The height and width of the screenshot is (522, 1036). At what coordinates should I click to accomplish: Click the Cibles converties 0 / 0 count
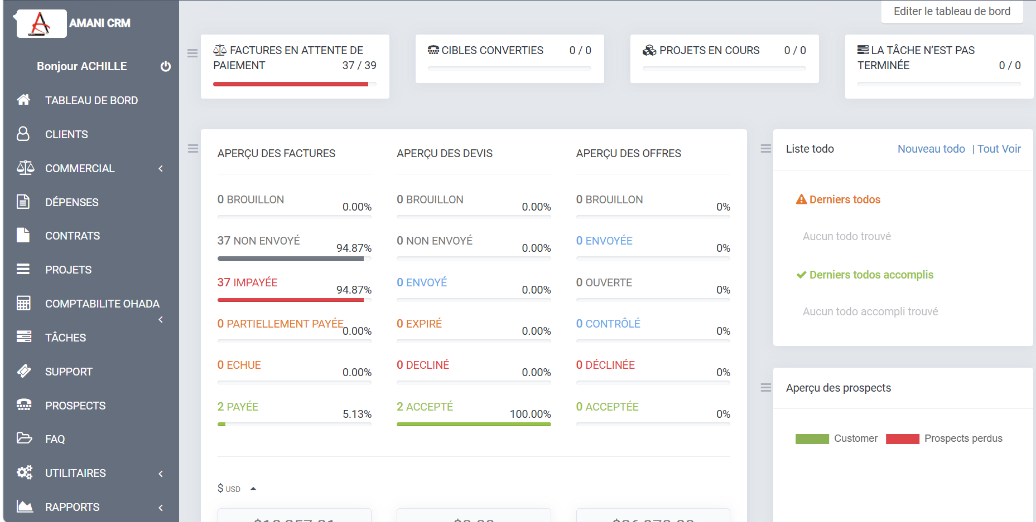coord(580,50)
